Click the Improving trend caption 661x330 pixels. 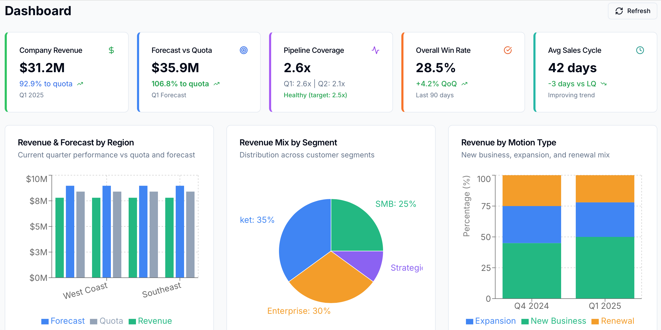click(571, 95)
